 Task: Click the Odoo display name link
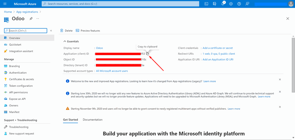(99, 48)
